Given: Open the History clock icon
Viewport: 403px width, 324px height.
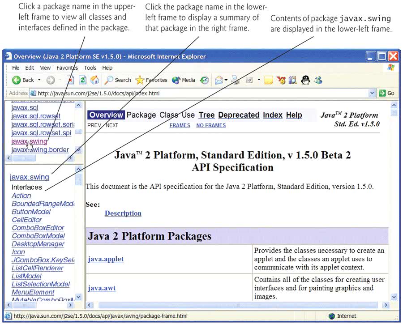Looking at the screenshot, I should pos(205,80).
